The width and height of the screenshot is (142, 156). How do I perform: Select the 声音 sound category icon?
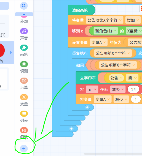(x=24, y=31)
